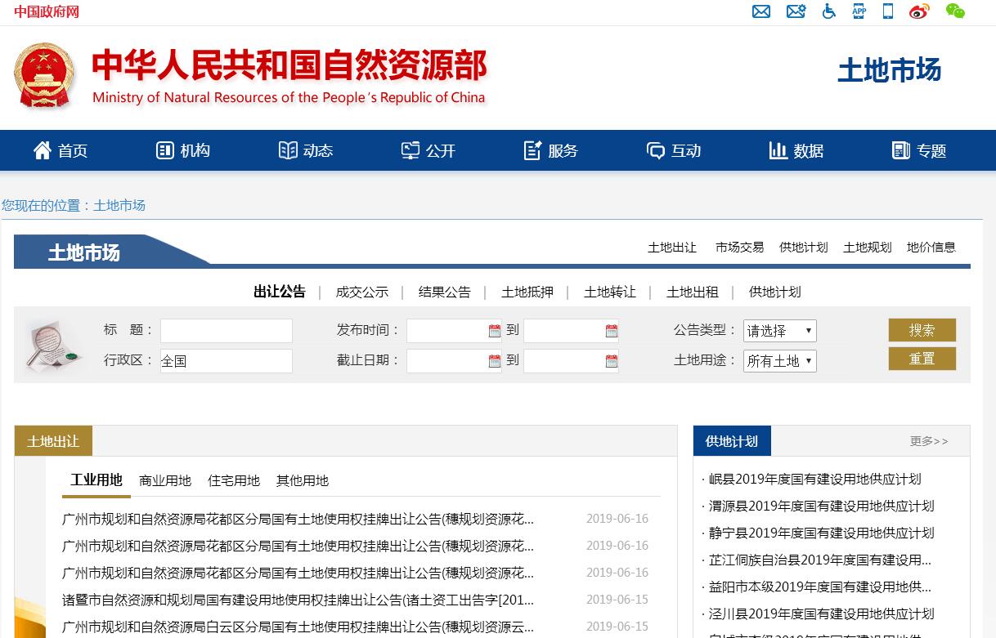
Task: Click 更多>> link in 供地计划 panel
Action: (x=929, y=441)
